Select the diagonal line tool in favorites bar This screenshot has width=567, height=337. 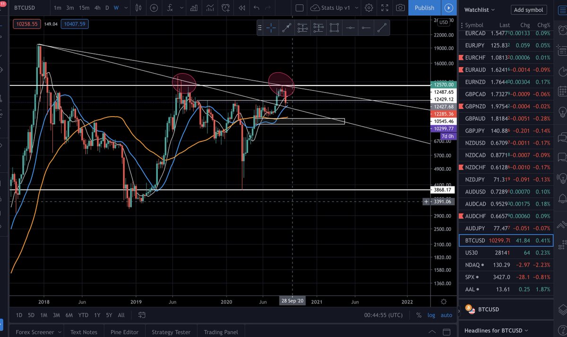pos(381,28)
